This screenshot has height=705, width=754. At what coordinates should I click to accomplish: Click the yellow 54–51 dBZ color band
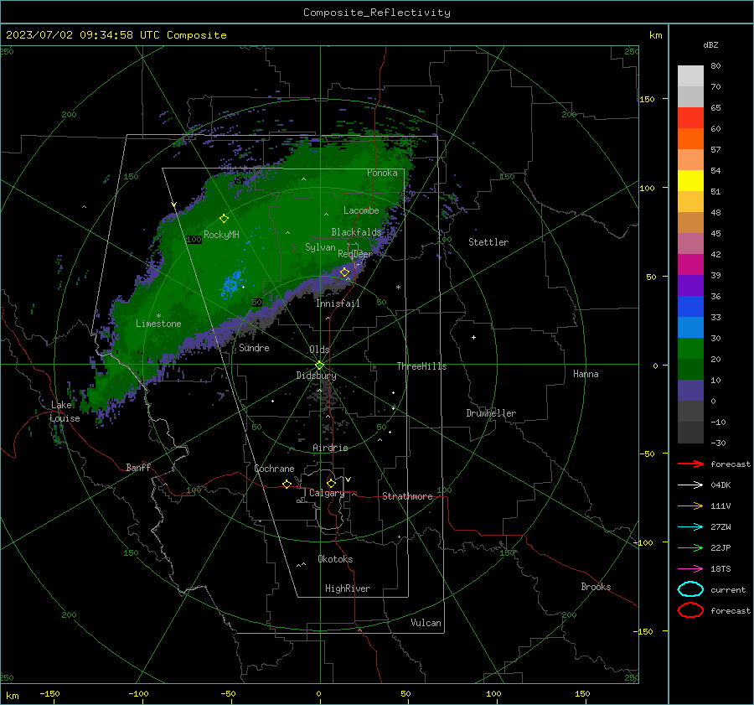690,180
